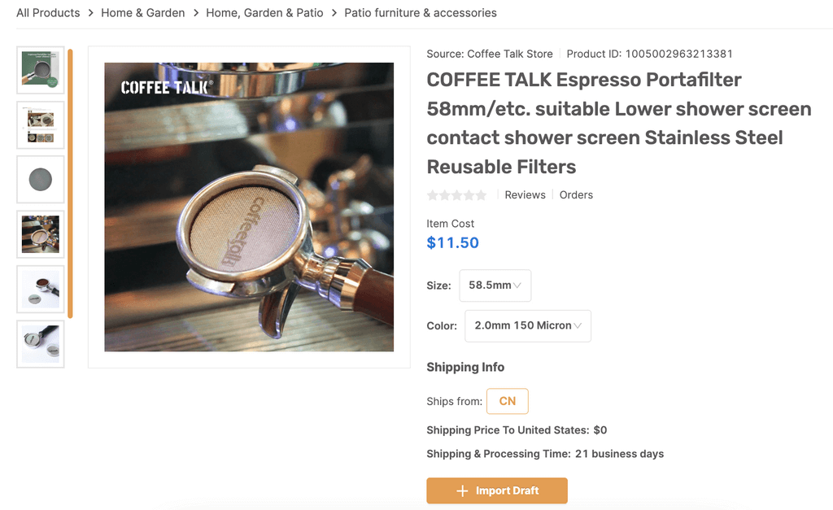Click the first star in the rating row
This screenshot has height=510, width=833.
(x=432, y=195)
